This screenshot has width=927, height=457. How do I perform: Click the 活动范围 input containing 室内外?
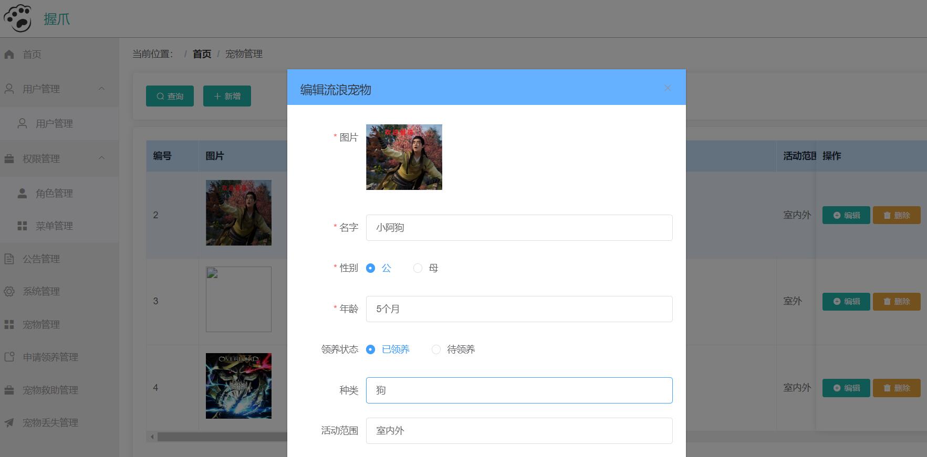(519, 431)
